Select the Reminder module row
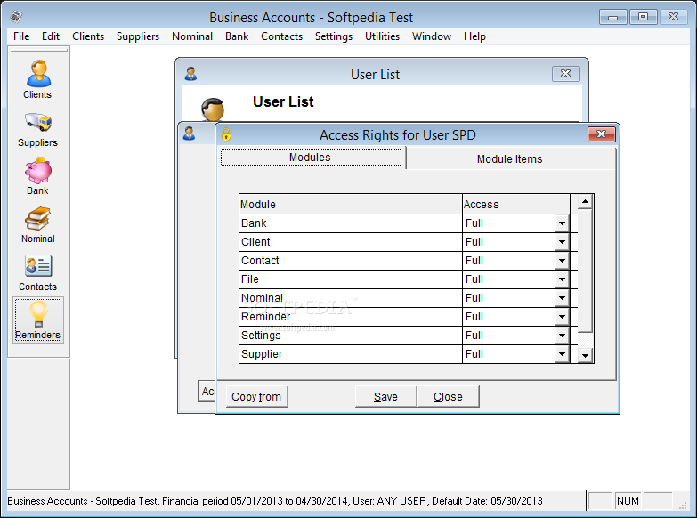 tap(350, 317)
